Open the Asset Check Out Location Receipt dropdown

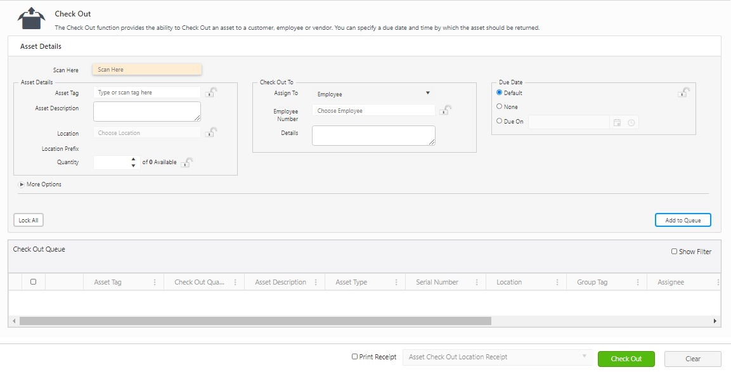(x=498, y=357)
